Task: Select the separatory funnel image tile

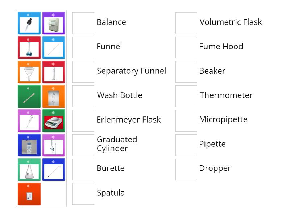Action: pos(54,96)
